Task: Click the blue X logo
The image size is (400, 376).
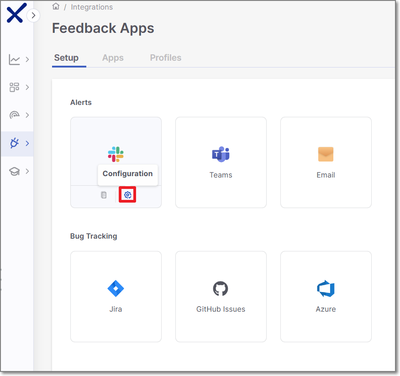Action: [x=14, y=13]
